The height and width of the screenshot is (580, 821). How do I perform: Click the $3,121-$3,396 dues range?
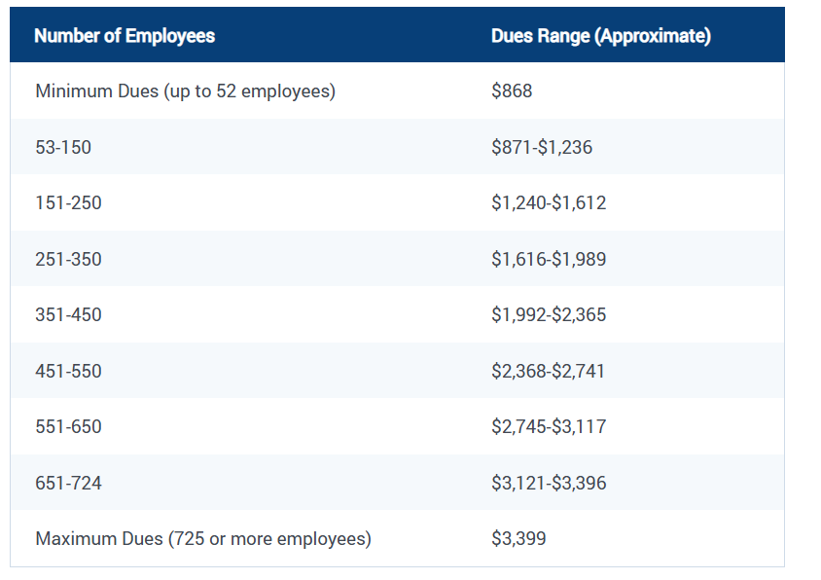click(x=549, y=484)
